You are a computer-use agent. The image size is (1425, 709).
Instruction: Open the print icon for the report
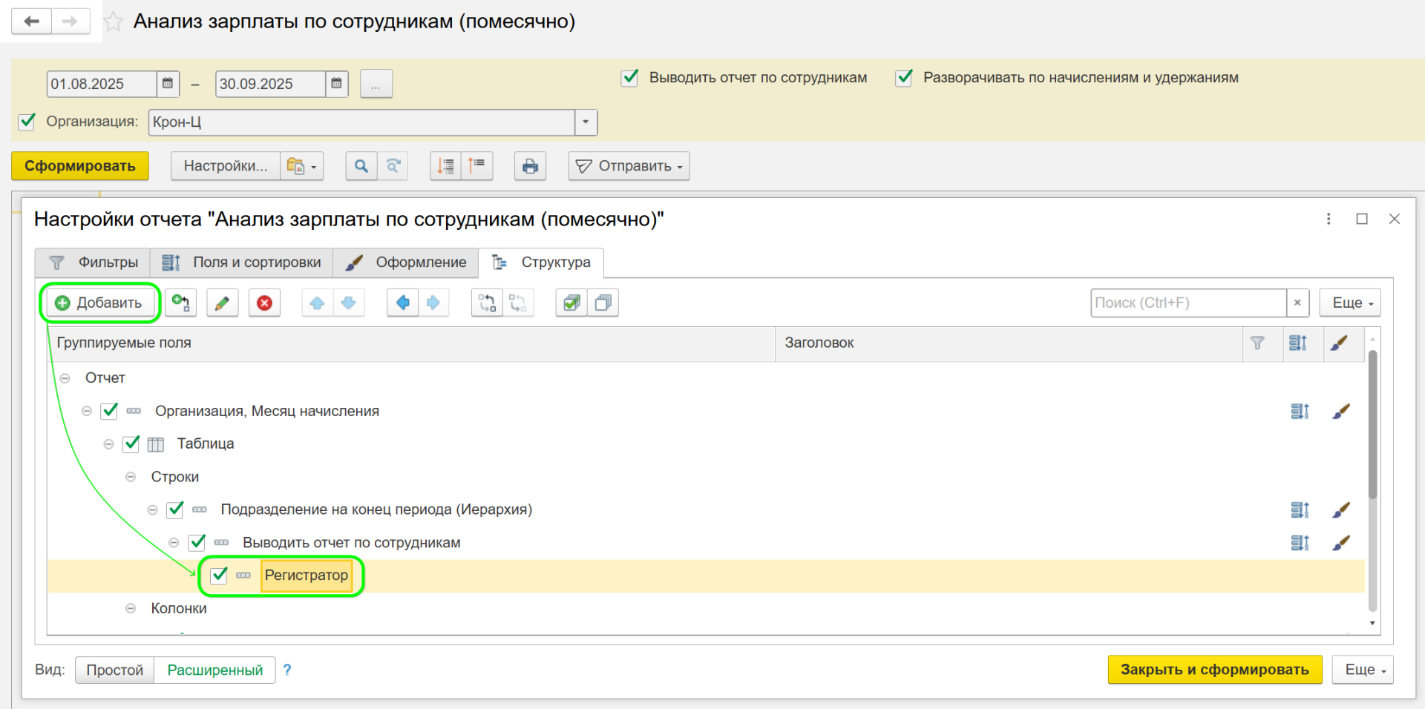pyautogui.click(x=530, y=165)
